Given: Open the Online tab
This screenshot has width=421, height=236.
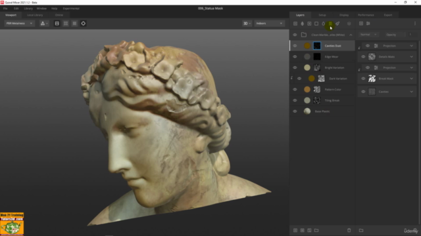Looking at the screenshot, I should pyautogui.click(x=59, y=15).
